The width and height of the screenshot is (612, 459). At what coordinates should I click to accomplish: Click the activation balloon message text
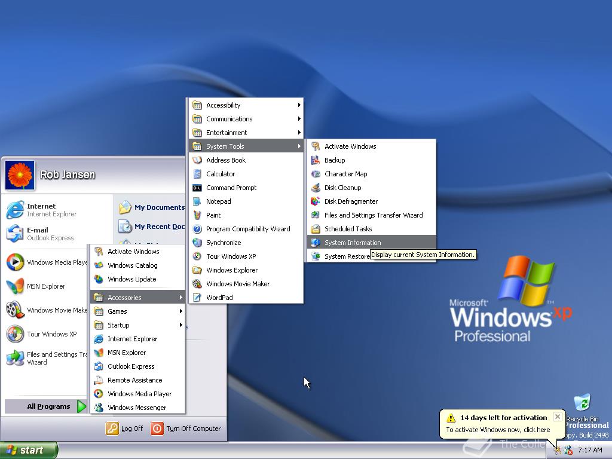[498, 430]
